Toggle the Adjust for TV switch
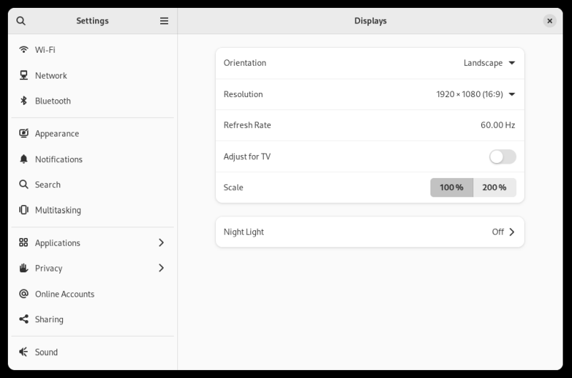 502,156
